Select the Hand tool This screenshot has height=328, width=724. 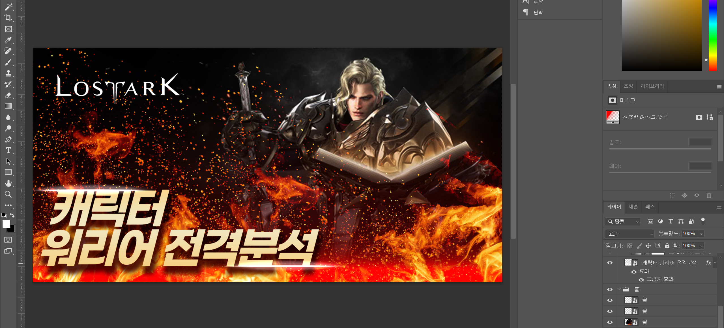click(8, 183)
